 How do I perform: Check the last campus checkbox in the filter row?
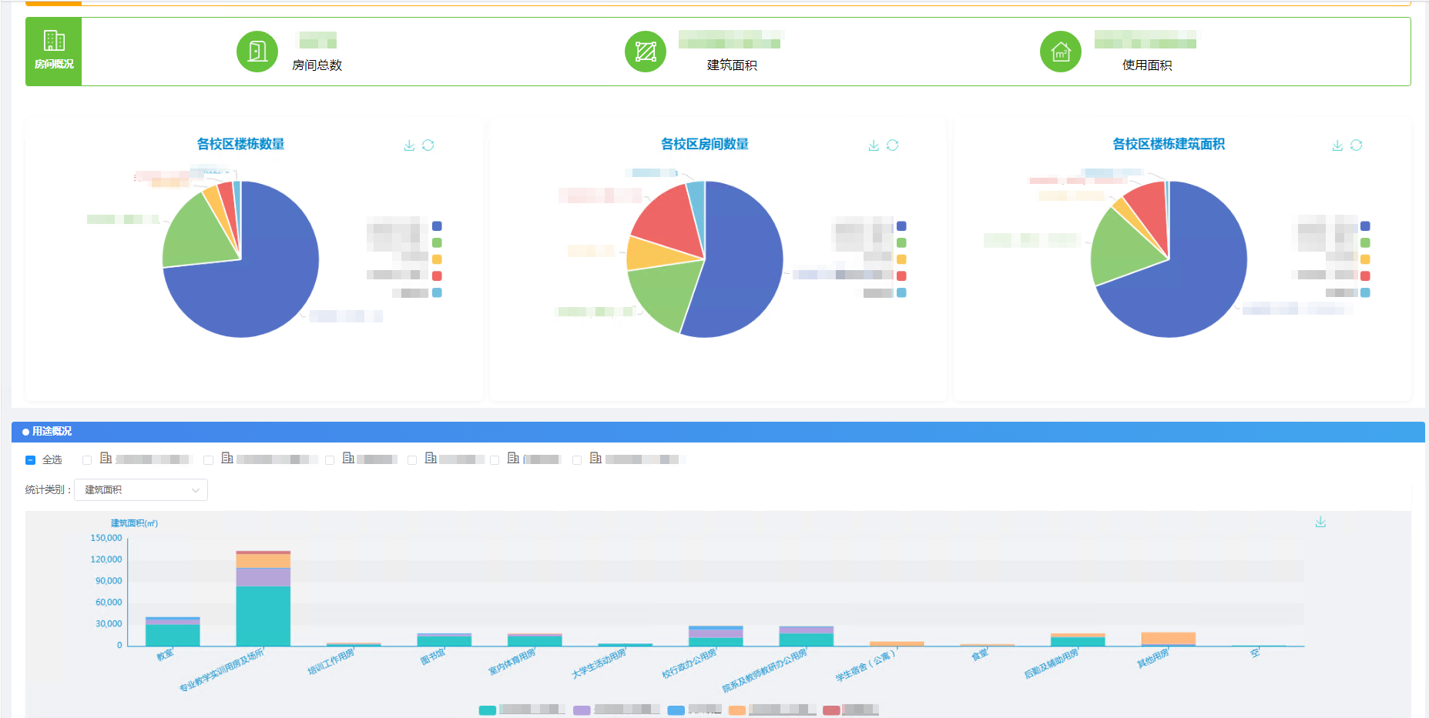coord(577,460)
